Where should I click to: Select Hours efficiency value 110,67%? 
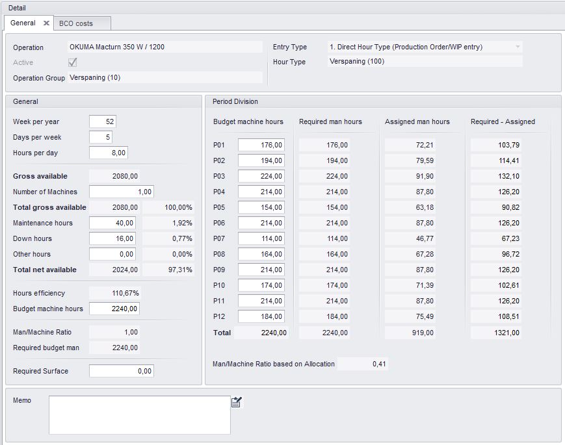pyautogui.click(x=114, y=293)
